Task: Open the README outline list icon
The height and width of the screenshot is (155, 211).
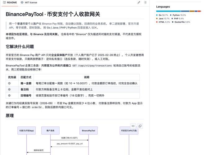Action: (145, 2)
